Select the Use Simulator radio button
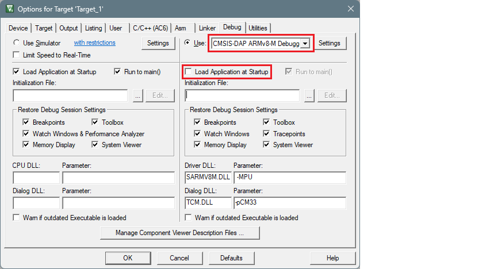Image resolution: width=490 pixels, height=269 pixels. pos(16,43)
